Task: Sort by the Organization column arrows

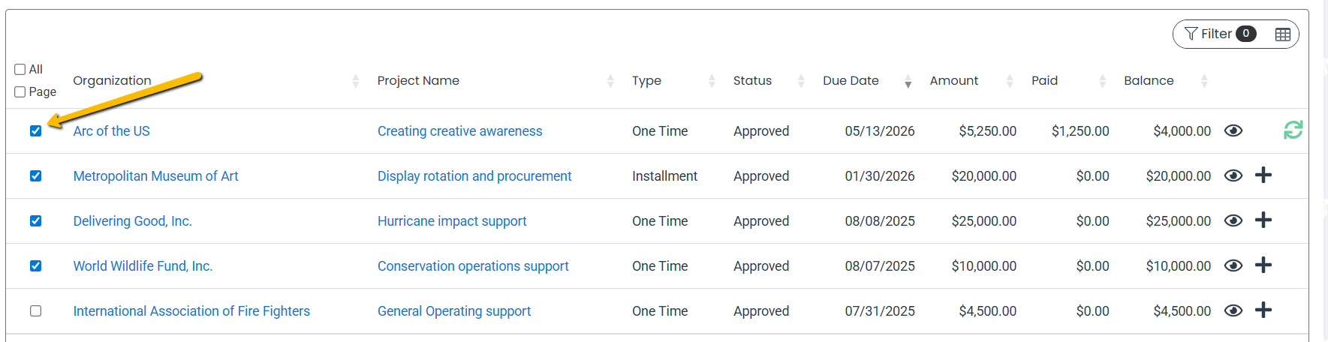Action: pyautogui.click(x=356, y=81)
